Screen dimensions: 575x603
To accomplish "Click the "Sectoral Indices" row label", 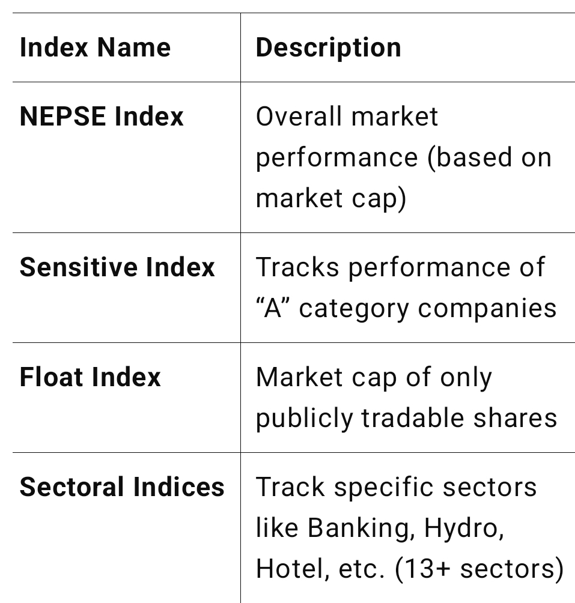I will [122, 487].
